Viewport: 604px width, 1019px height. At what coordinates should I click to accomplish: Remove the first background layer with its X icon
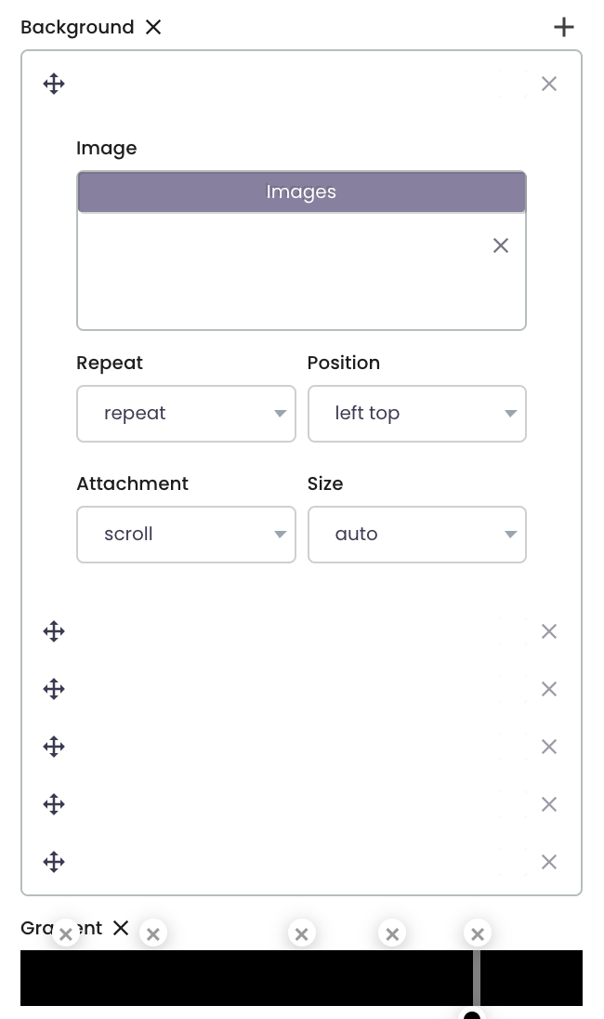tap(549, 84)
